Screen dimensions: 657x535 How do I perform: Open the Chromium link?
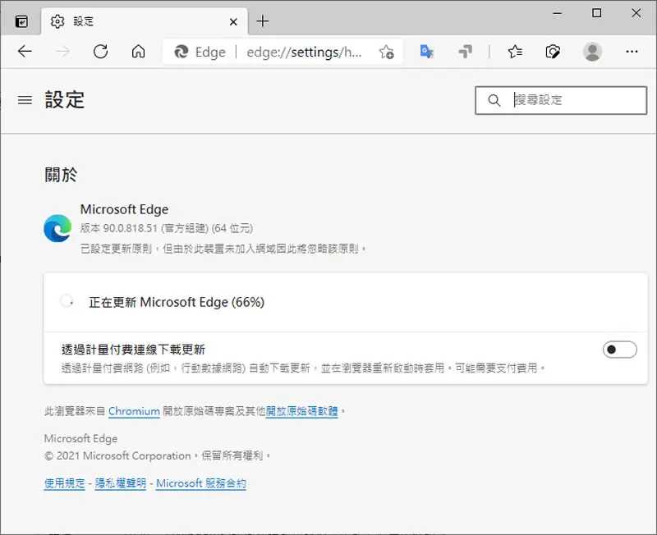pos(134,411)
